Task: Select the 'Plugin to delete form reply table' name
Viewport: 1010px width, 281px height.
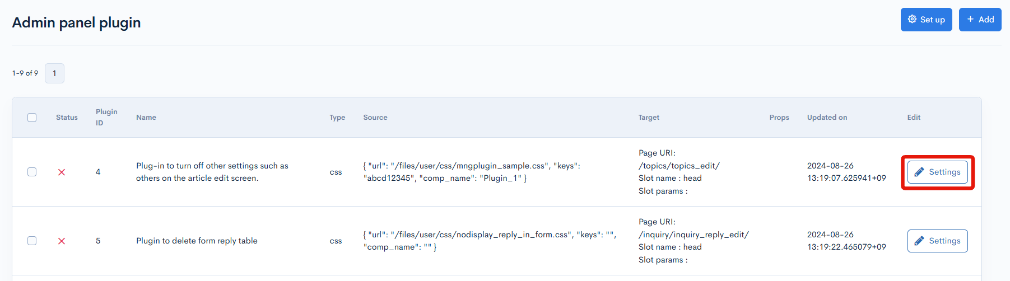Action: click(197, 241)
